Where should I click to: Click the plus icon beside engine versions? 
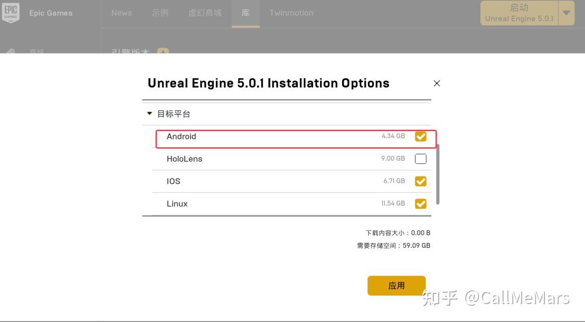pos(163,51)
